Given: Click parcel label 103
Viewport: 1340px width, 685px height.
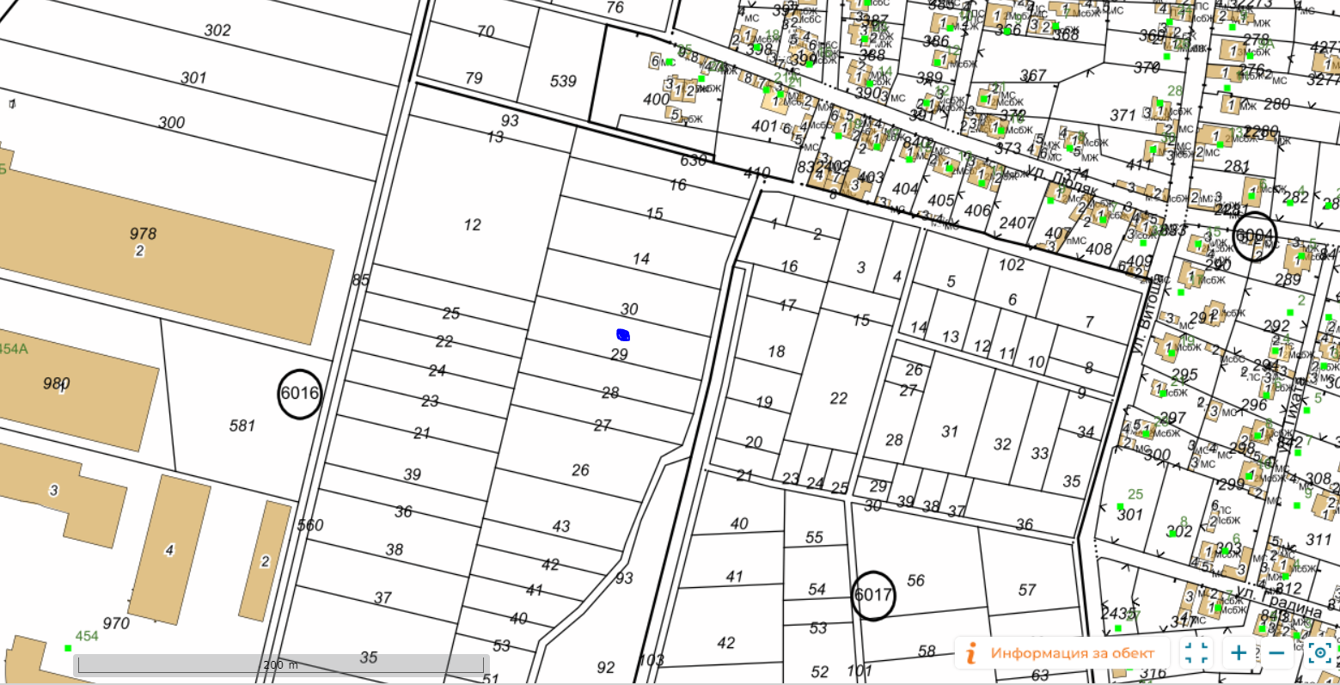Looking at the screenshot, I should click(x=652, y=660).
